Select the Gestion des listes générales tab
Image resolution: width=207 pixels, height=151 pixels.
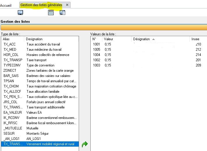click(41, 5)
